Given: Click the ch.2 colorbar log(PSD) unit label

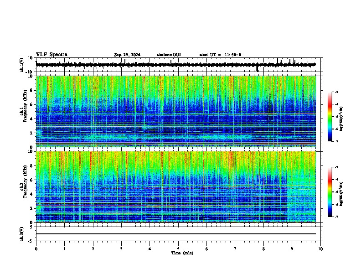Looking at the screenshot, I should coord(341,194).
